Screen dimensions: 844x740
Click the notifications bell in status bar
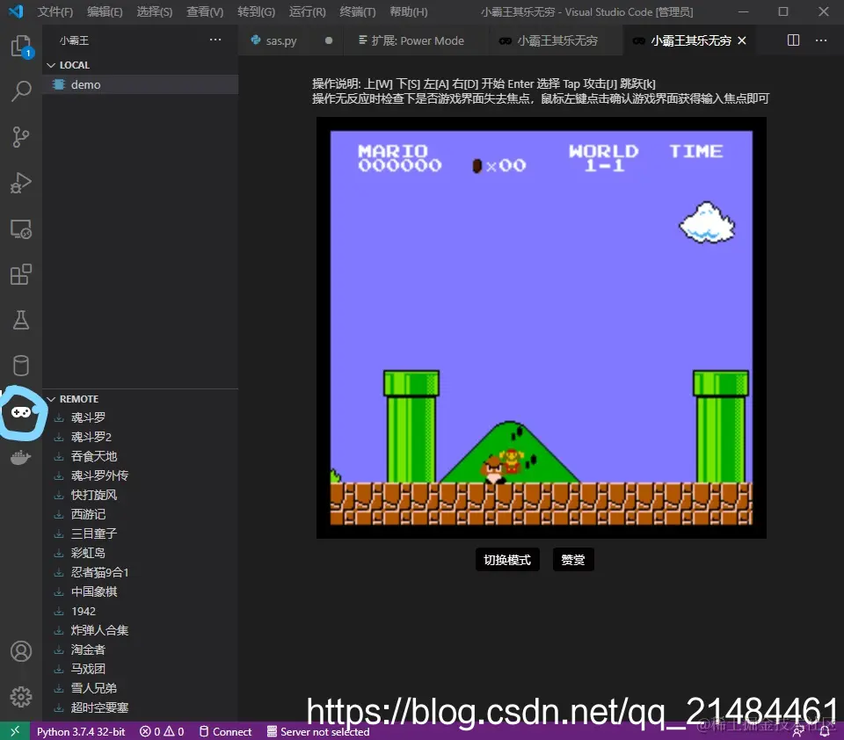(x=825, y=731)
